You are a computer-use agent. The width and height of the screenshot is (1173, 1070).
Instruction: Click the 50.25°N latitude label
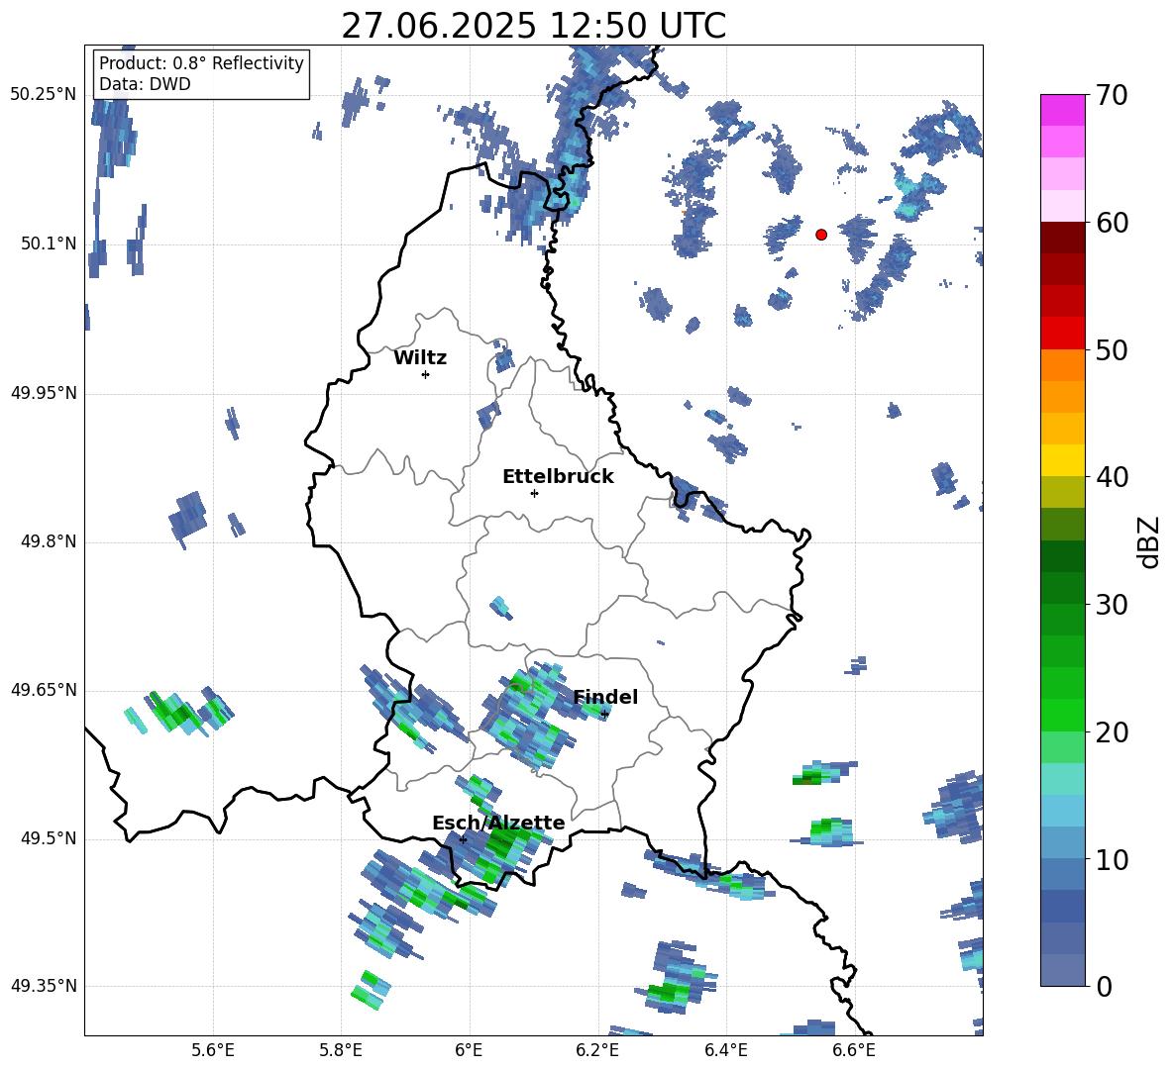[44, 95]
